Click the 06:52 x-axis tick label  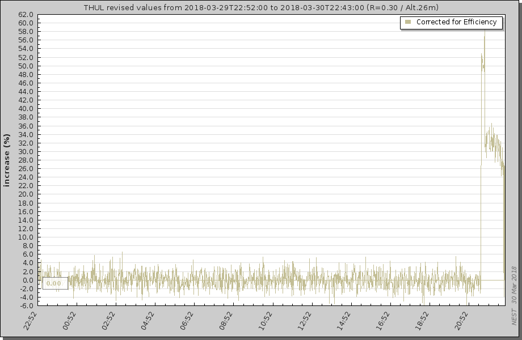(x=187, y=321)
